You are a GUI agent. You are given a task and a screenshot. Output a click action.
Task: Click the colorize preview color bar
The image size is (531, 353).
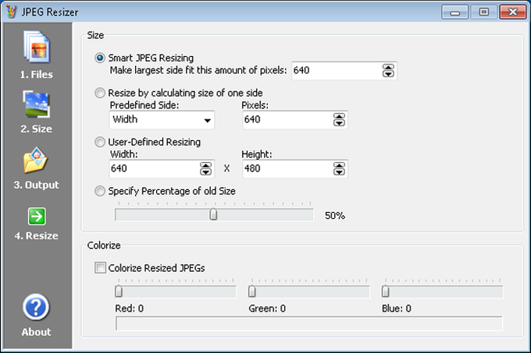[309, 323]
